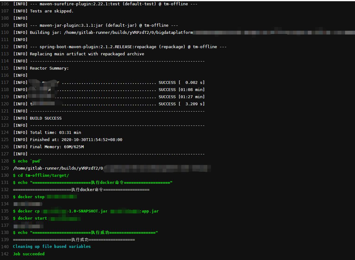Click line number 135 beside docker cp command
This screenshot has width=355, height=260.
point(5,211)
